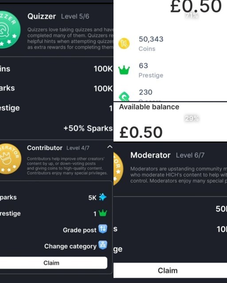Click the green Prestige crown beside 63
The height and width of the screenshot is (283, 227).
click(124, 70)
